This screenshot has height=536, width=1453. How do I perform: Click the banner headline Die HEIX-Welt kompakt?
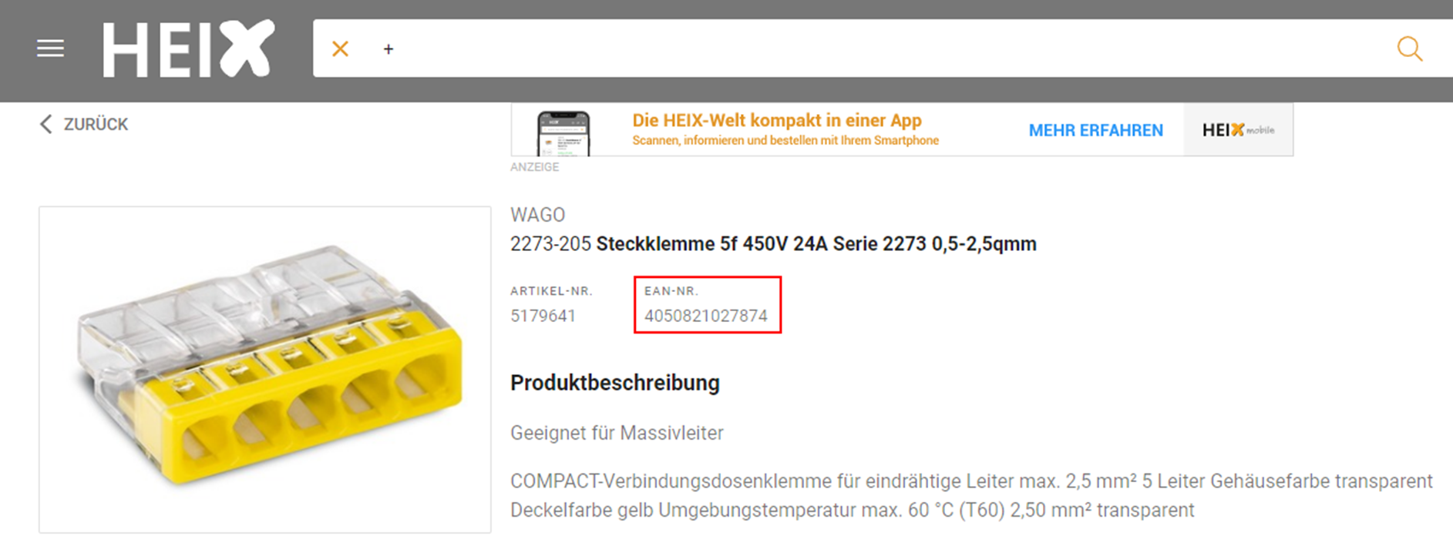tap(777, 120)
